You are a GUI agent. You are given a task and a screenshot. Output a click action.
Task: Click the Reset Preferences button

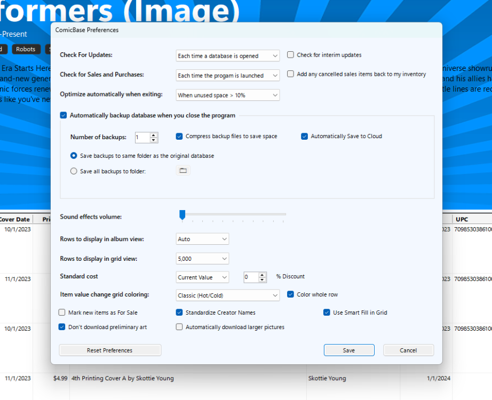pyautogui.click(x=110, y=350)
